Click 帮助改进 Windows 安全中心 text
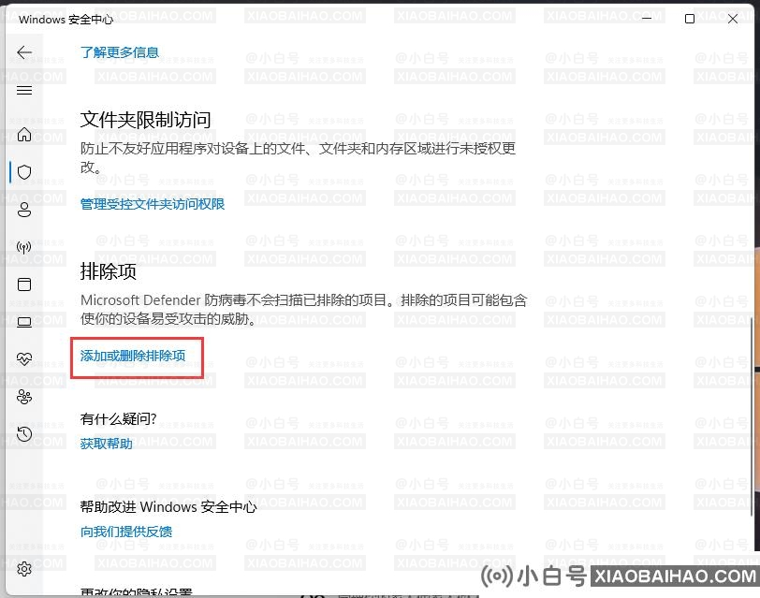This screenshot has height=598, width=760. (168, 507)
